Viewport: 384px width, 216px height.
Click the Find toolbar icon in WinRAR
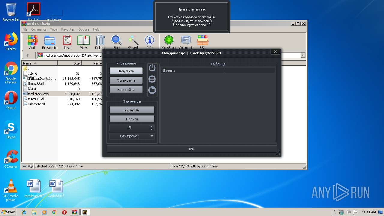pos(116,42)
